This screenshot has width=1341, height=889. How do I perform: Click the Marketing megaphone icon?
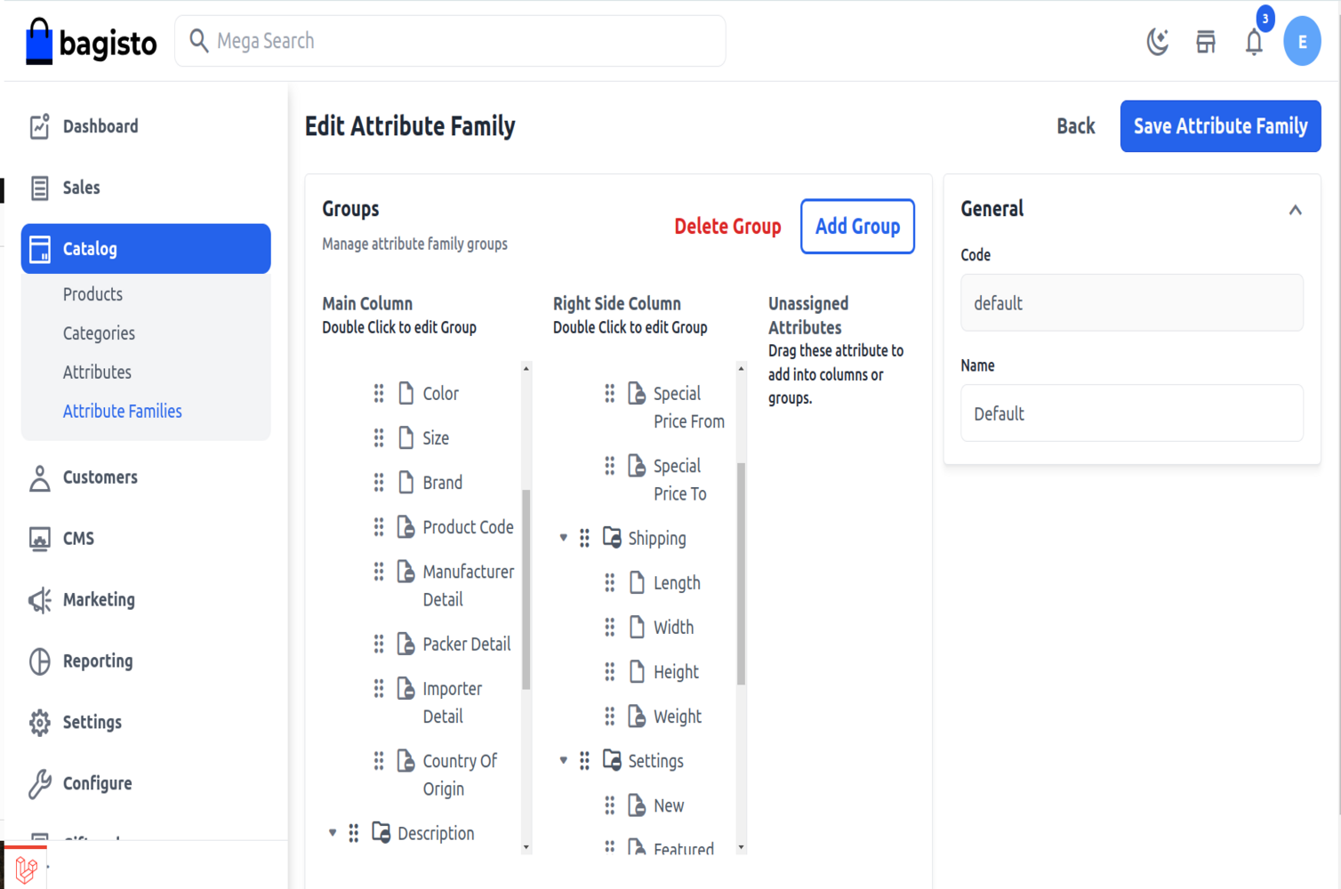click(x=40, y=600)
